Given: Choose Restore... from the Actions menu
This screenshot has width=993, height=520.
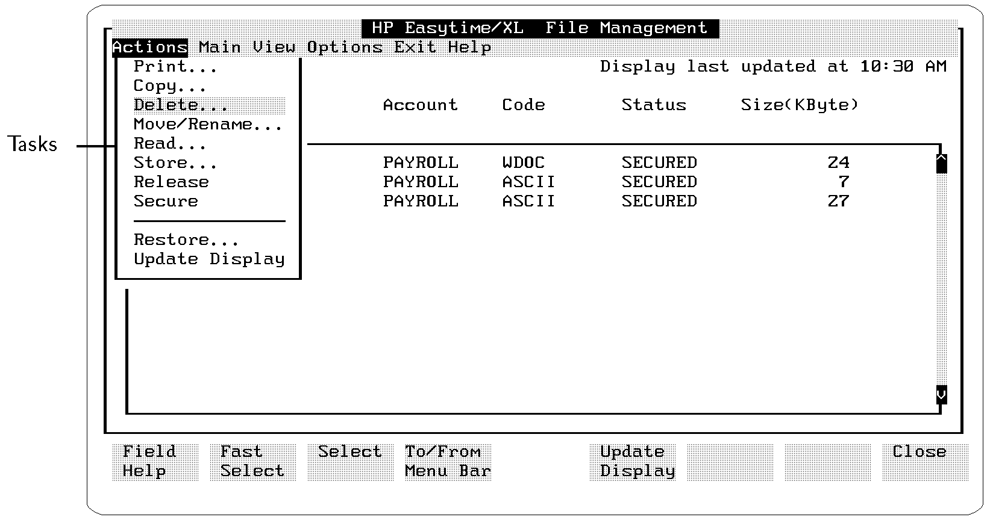Looking at the screenshot, I should click(186, 240).
